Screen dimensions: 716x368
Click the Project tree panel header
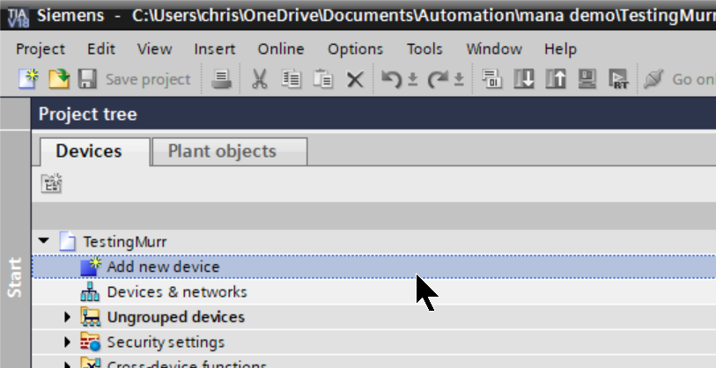[x=373, y=114]
